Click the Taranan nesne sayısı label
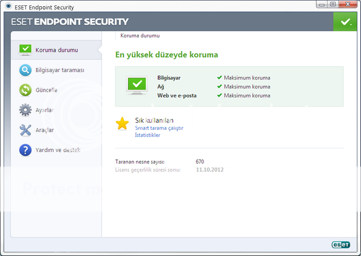Image resolution: width=361 pixels, height=256 pixels. 140,162
